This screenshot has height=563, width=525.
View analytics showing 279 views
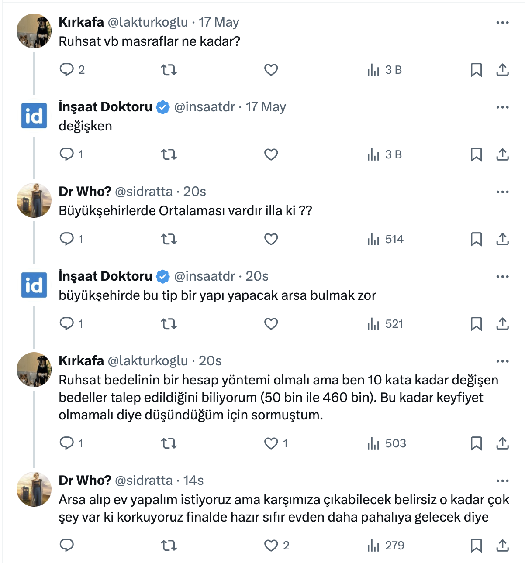[386, 546]
